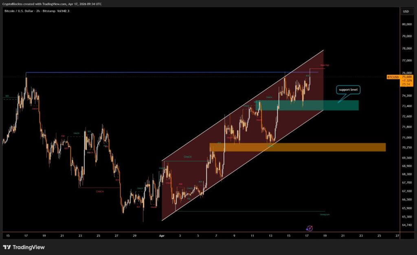Click the 'Apr' label on the time axis
417x255 pixels.
point(162,235)
